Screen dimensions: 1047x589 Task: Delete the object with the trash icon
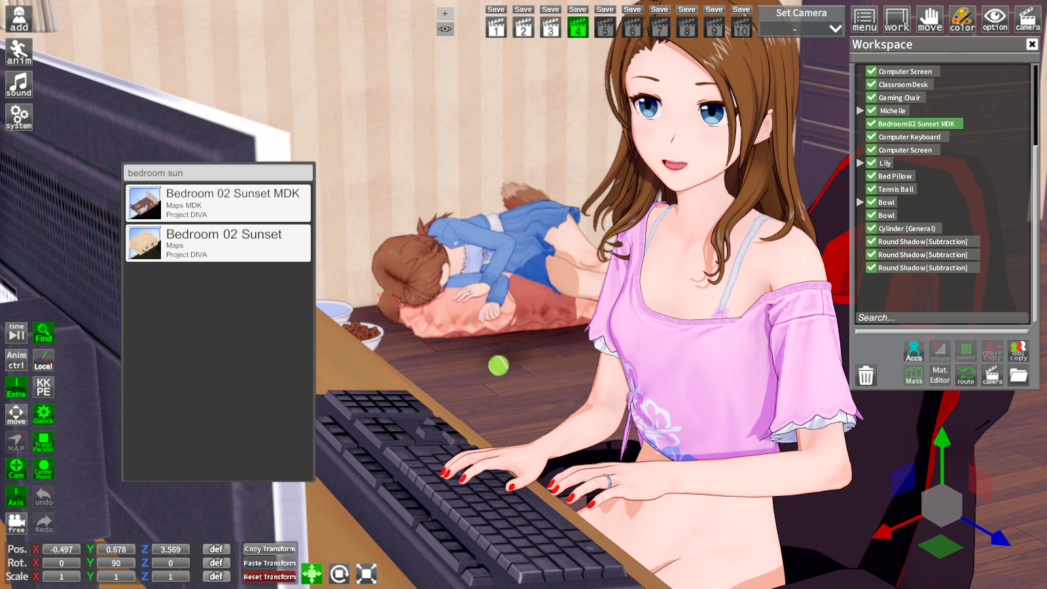coord(866,376)
